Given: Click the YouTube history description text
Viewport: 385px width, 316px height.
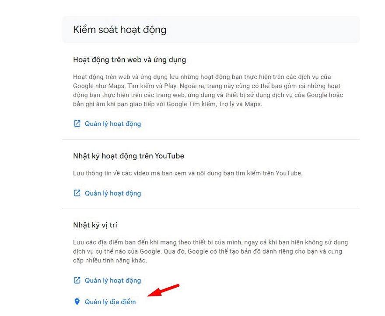Looking at the screenshot, I should [x=187, y=173].
